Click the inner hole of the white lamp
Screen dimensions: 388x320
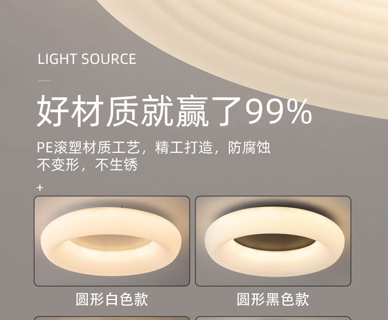(111, 242)
